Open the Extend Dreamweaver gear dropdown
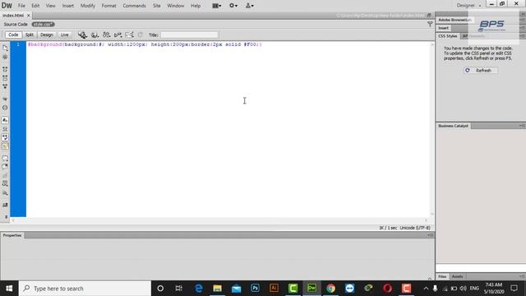This screenshot has height=296, width=526. [233, 6]
